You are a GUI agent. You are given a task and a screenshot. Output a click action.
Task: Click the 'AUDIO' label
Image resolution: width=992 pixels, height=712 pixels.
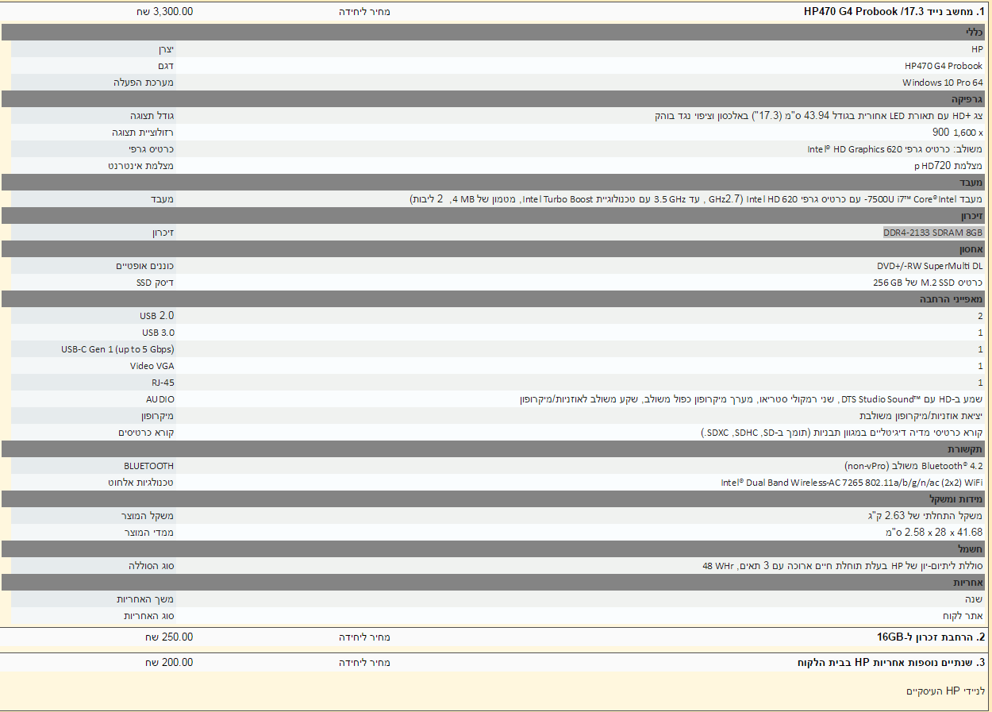click(160, 399)
